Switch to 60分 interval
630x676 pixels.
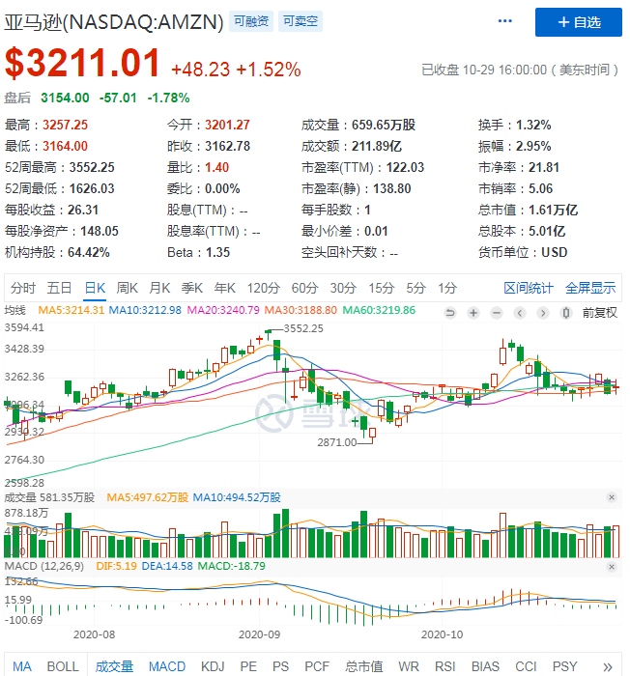click(x=304, y=288)
